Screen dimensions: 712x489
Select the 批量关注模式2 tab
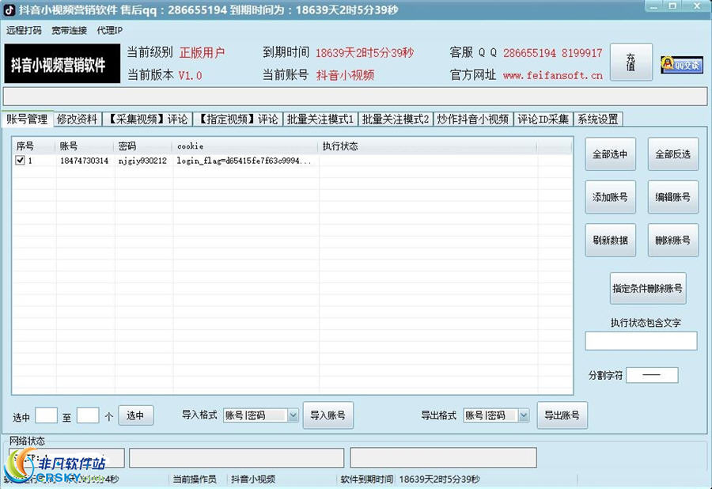click(x=396, y=119)
